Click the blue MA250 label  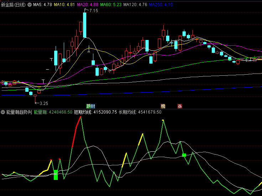pos(161,4)
